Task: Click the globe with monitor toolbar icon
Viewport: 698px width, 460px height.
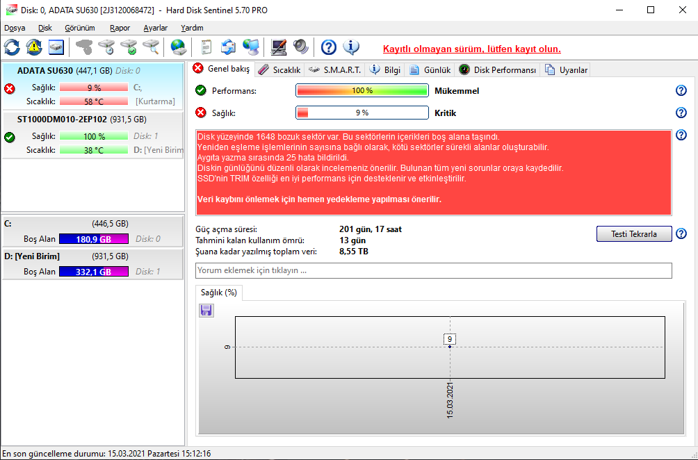Action: pyautogui.click(x=251, y=47)
